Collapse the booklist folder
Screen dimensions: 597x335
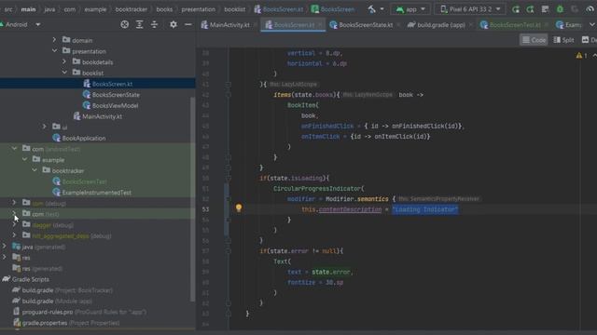coord(64,73)
